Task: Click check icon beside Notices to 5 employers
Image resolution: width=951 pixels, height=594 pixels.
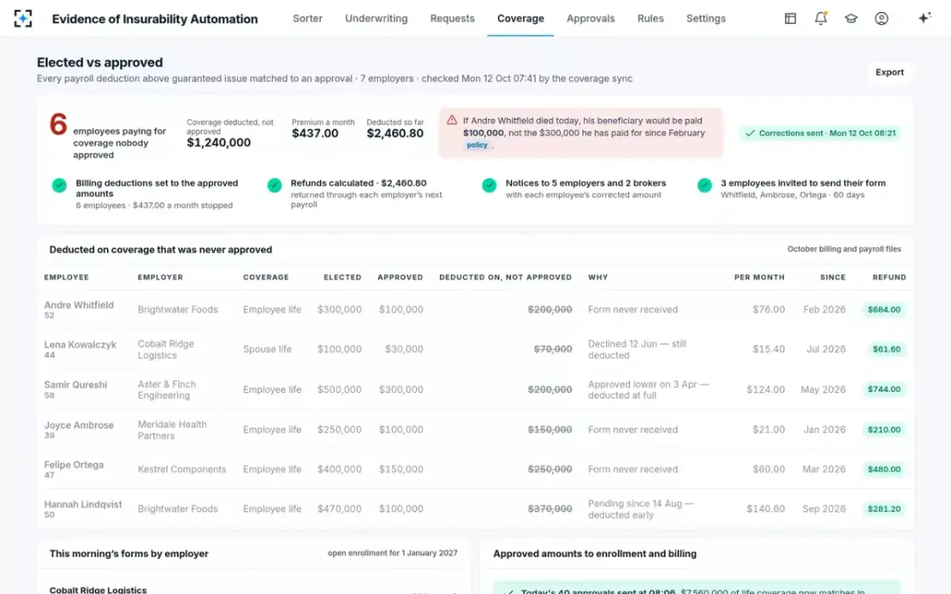Action: [x=490, y=185]
